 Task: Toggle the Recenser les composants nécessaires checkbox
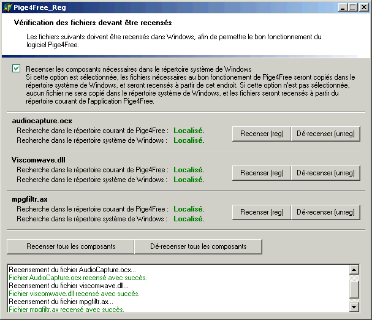(x=16, y=69)
